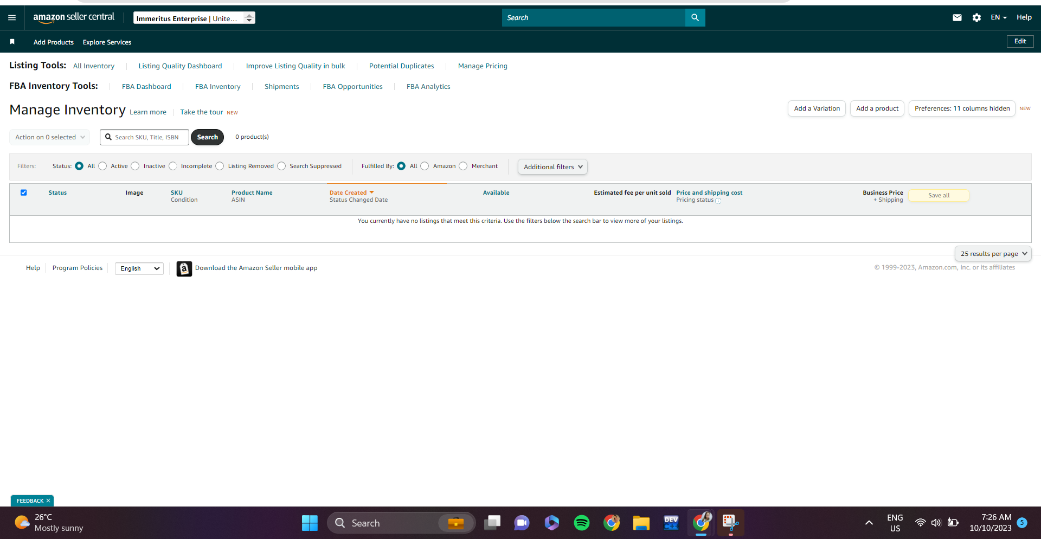Click the Wi-Fi tray icon
This screenshot has height=539, width=1041.
click(920, 523)
